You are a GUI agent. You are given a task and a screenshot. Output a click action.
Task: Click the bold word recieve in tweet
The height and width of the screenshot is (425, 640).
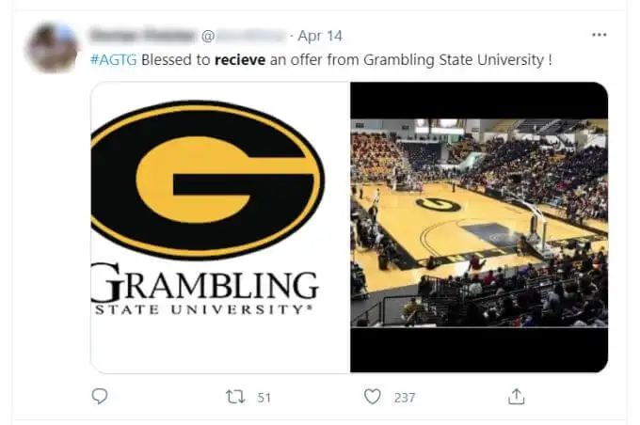(x=240, y=60)
